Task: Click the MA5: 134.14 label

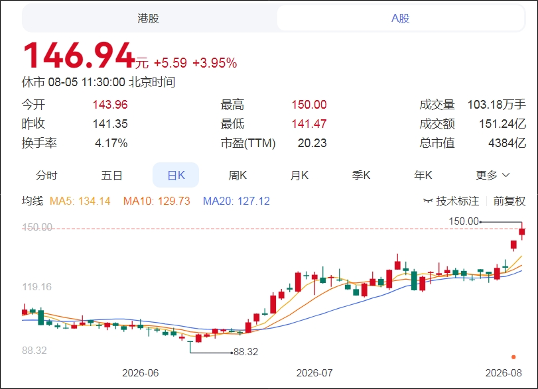Action: coord(80,201)
